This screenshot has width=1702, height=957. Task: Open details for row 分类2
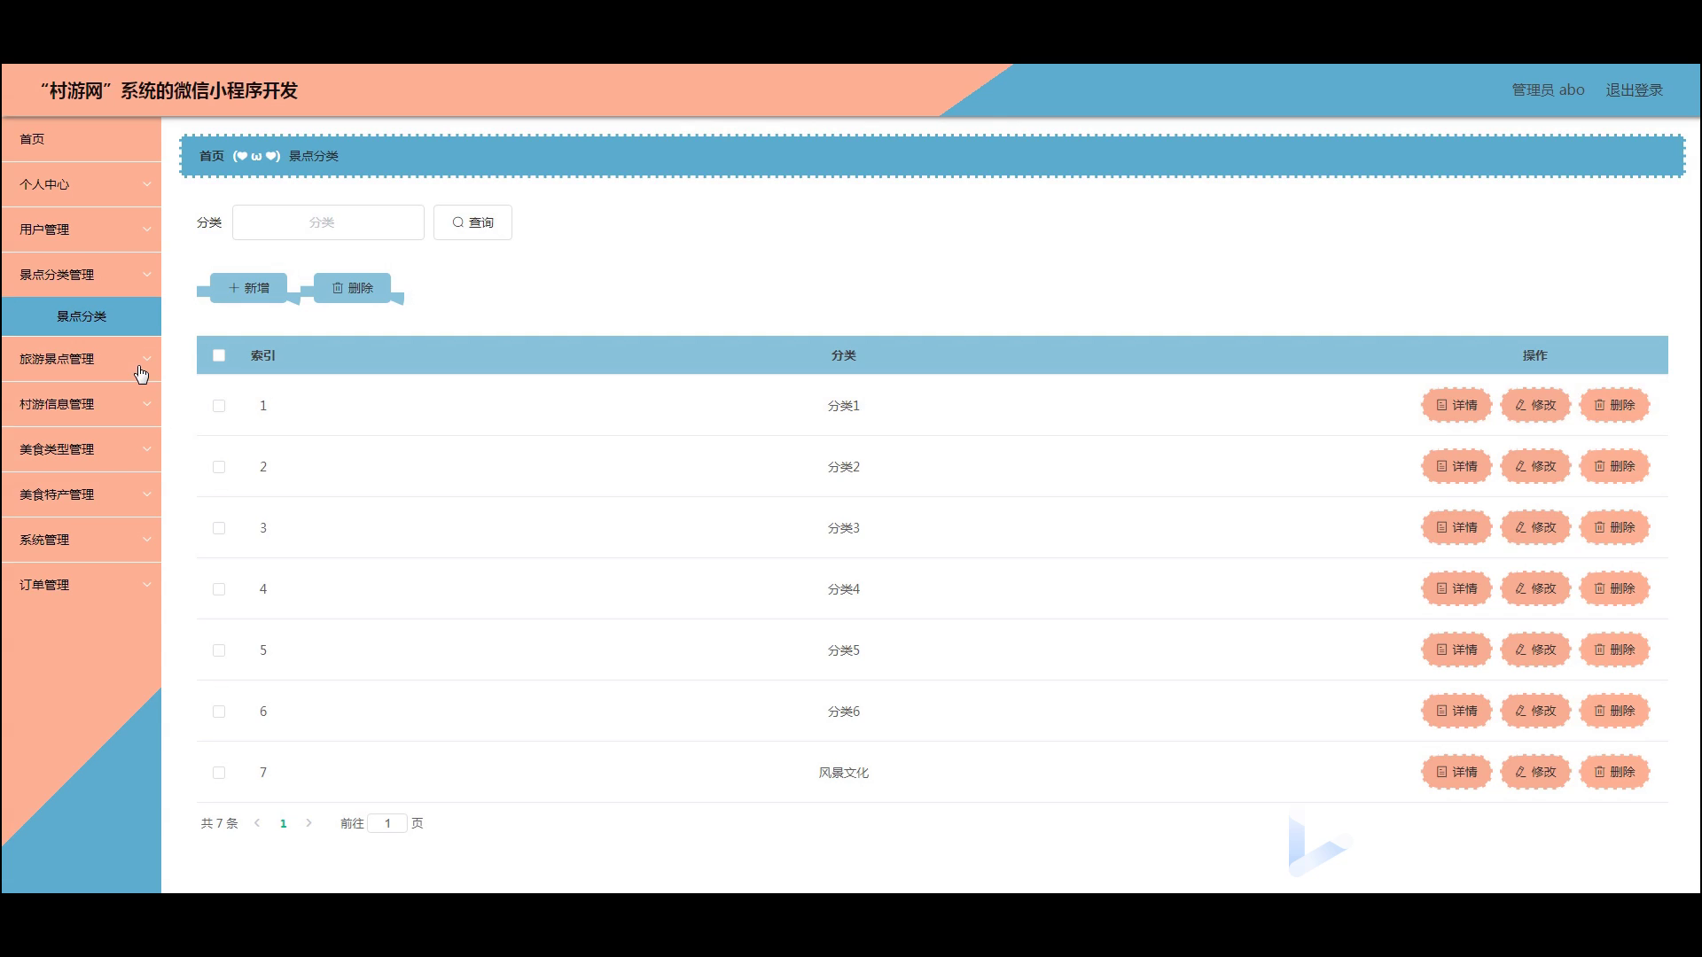(x=1456, y=466)
